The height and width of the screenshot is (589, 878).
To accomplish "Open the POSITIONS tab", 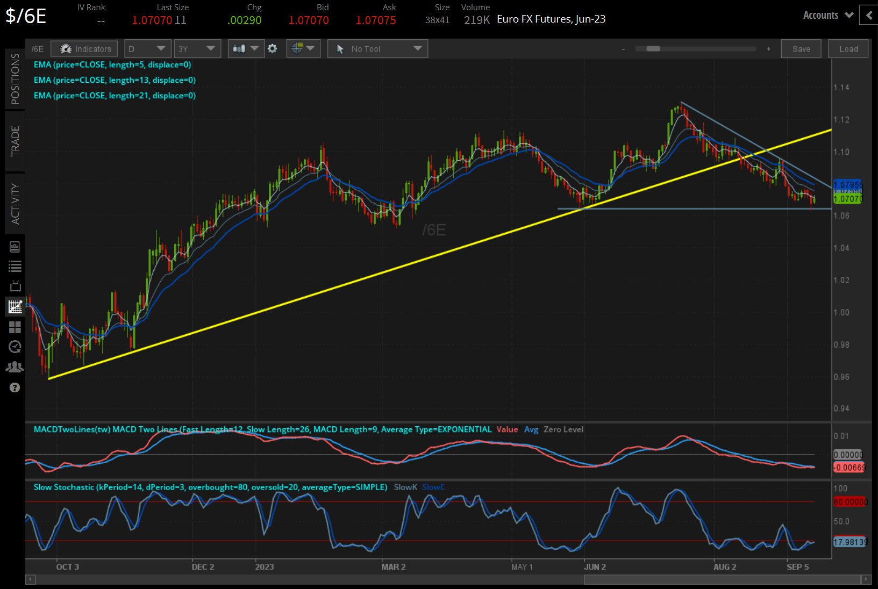I will tap(15, 78).
